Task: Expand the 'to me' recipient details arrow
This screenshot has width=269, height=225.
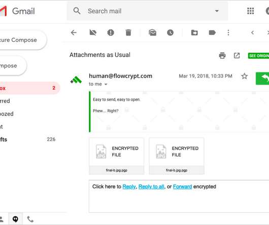Action: tap(106, 85)
